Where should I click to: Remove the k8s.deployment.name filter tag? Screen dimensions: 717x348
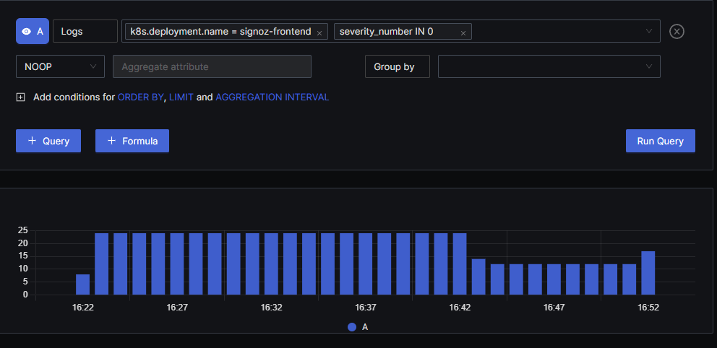pos(319,33)
